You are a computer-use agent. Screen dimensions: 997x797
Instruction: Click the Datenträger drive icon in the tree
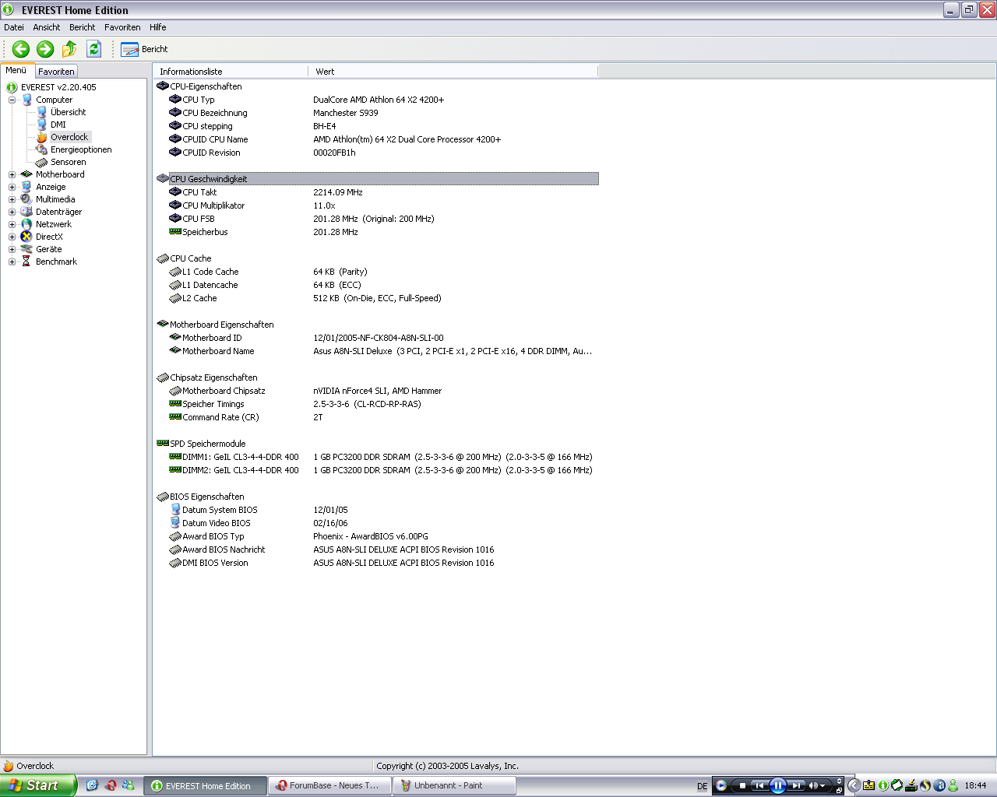point(26,212)
